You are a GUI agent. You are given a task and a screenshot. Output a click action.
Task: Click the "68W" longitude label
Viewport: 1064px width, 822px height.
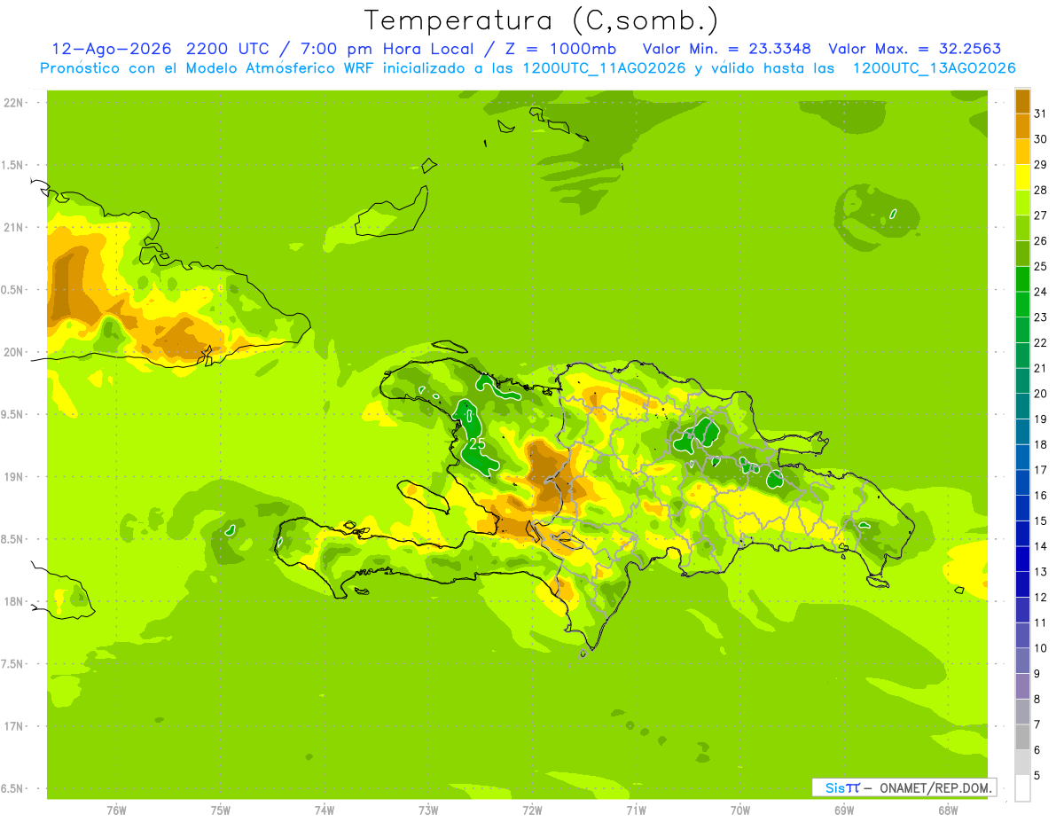click(x=948, y=810)
